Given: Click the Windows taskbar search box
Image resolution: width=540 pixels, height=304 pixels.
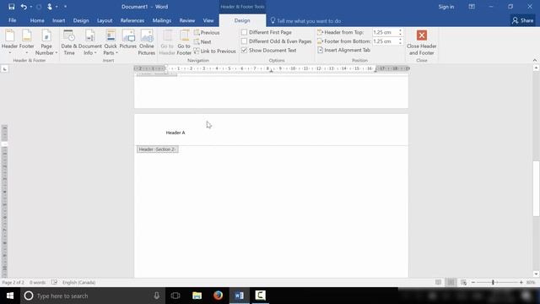Looking at the screenshot, I should pyautogui.click(x=93, y=296).
